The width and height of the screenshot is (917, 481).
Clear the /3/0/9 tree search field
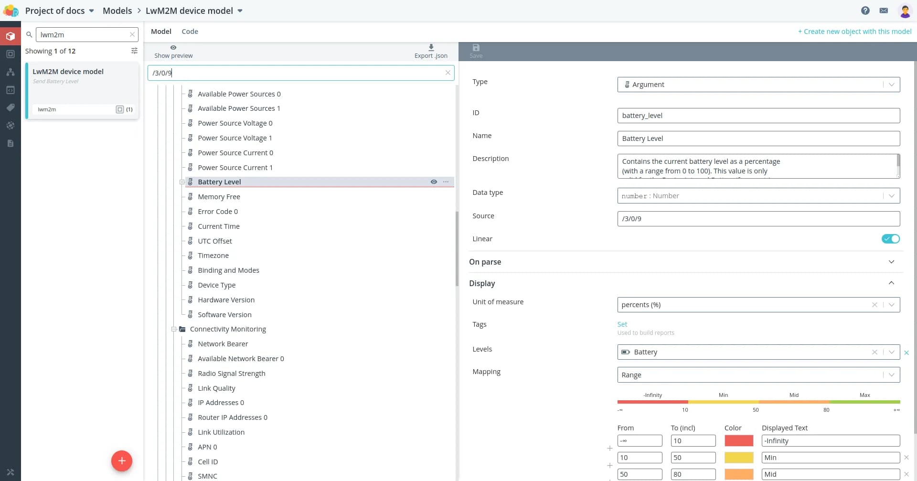(448, 73)
